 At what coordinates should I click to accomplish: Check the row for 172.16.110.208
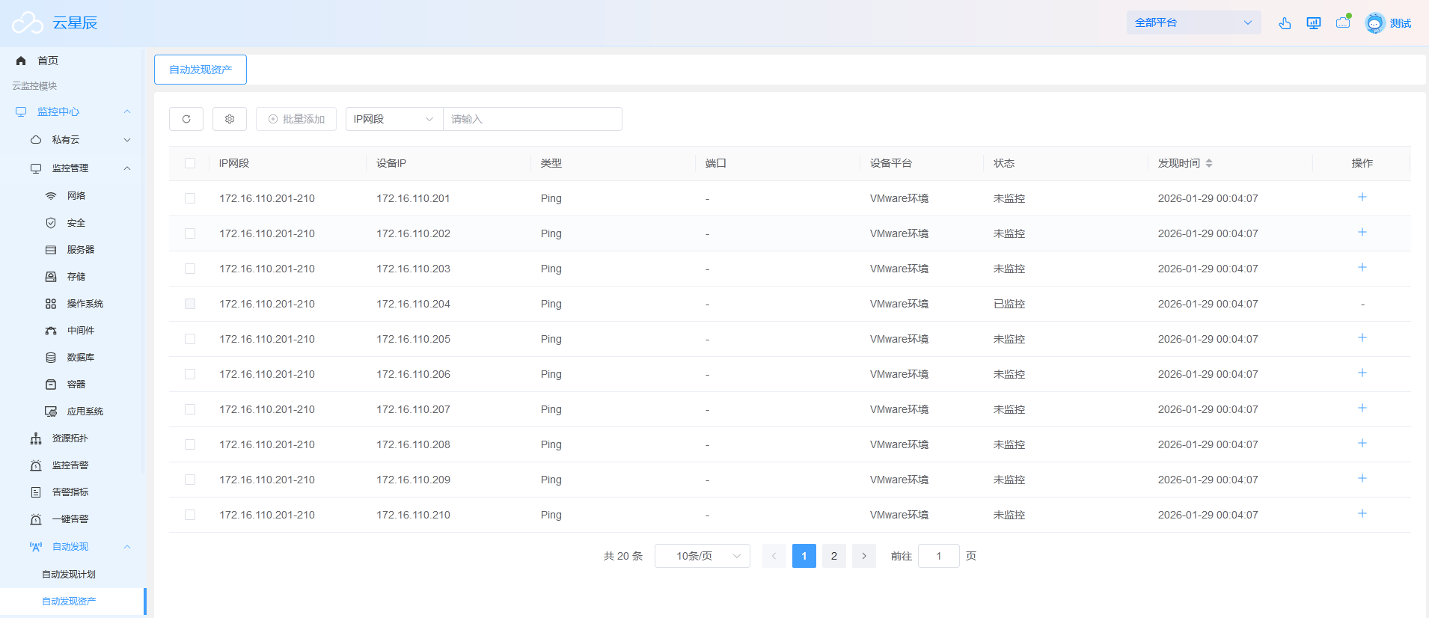click(190, 444)
